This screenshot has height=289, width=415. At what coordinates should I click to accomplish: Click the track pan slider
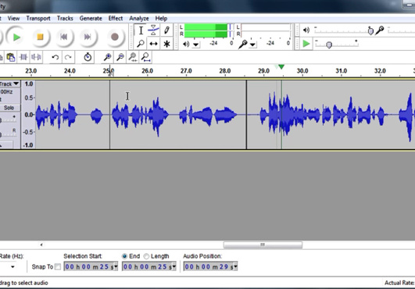pyautogui.click(x=8, y=134)
